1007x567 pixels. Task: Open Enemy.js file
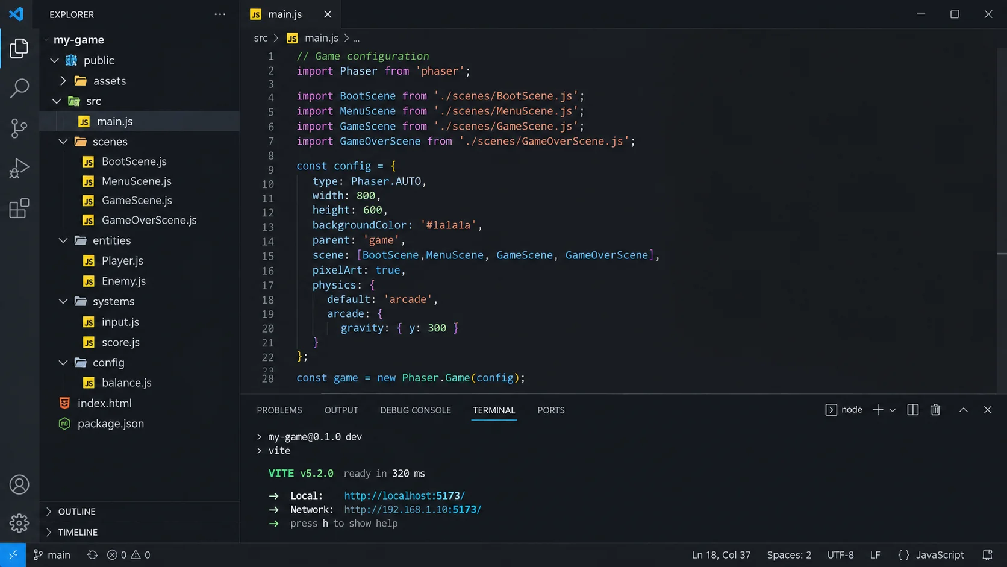point(123,281)
